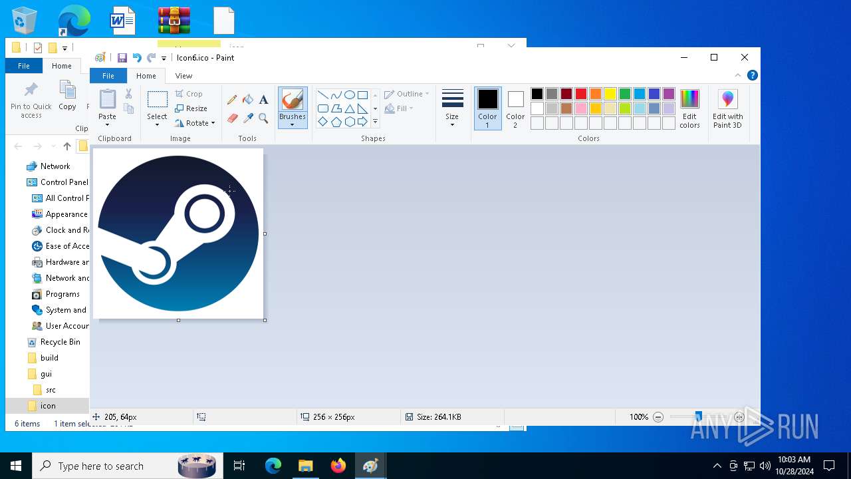Switch to the View tab in Paint
The image size is (851, 479).
pos(183,76)
